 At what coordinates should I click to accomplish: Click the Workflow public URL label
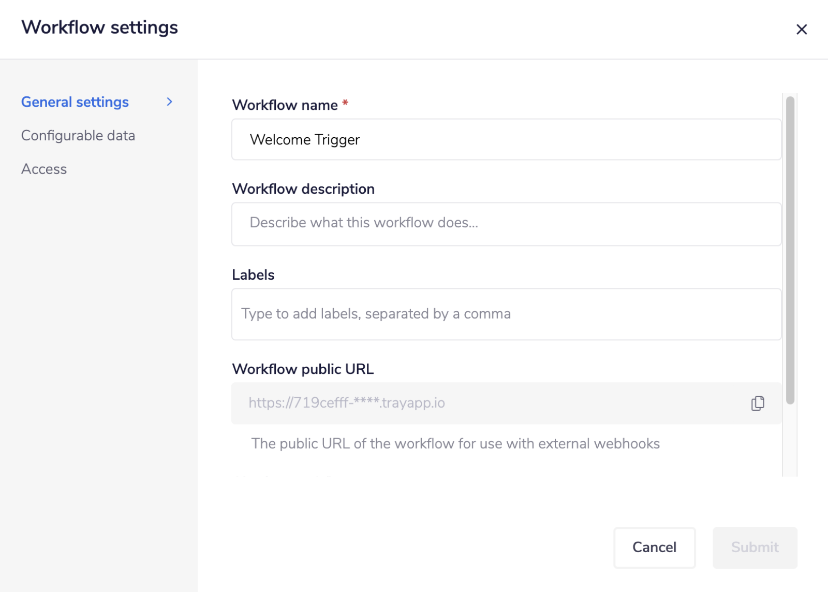pos(303,369)
